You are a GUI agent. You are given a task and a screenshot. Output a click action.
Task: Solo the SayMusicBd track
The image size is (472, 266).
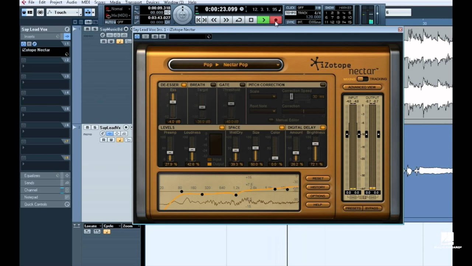[95, 29]
